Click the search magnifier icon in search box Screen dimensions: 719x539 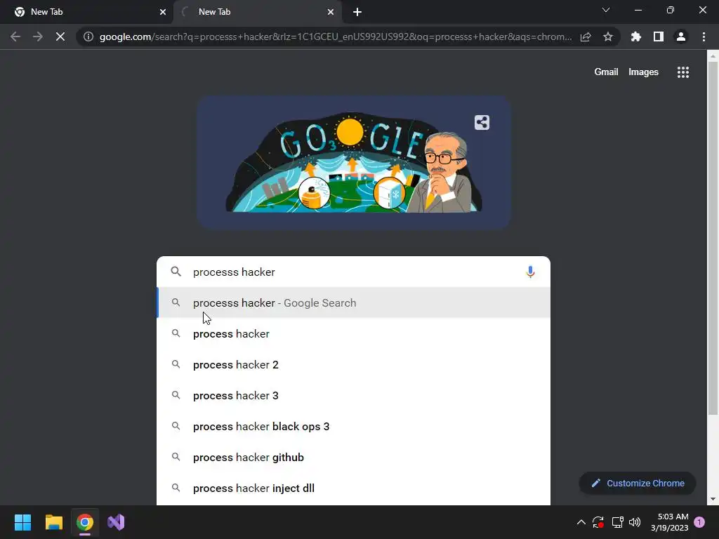tap(176, 272)
